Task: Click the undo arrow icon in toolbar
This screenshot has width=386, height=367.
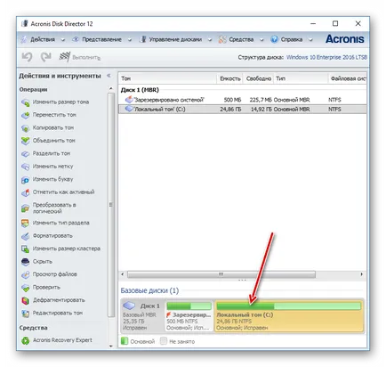Action: click(27, 57)
